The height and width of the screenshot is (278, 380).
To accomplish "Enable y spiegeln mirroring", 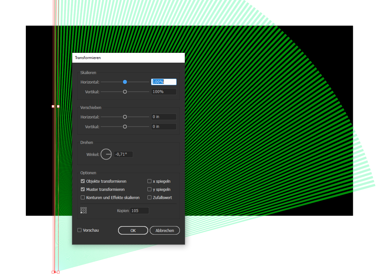I will coord(149,189).
